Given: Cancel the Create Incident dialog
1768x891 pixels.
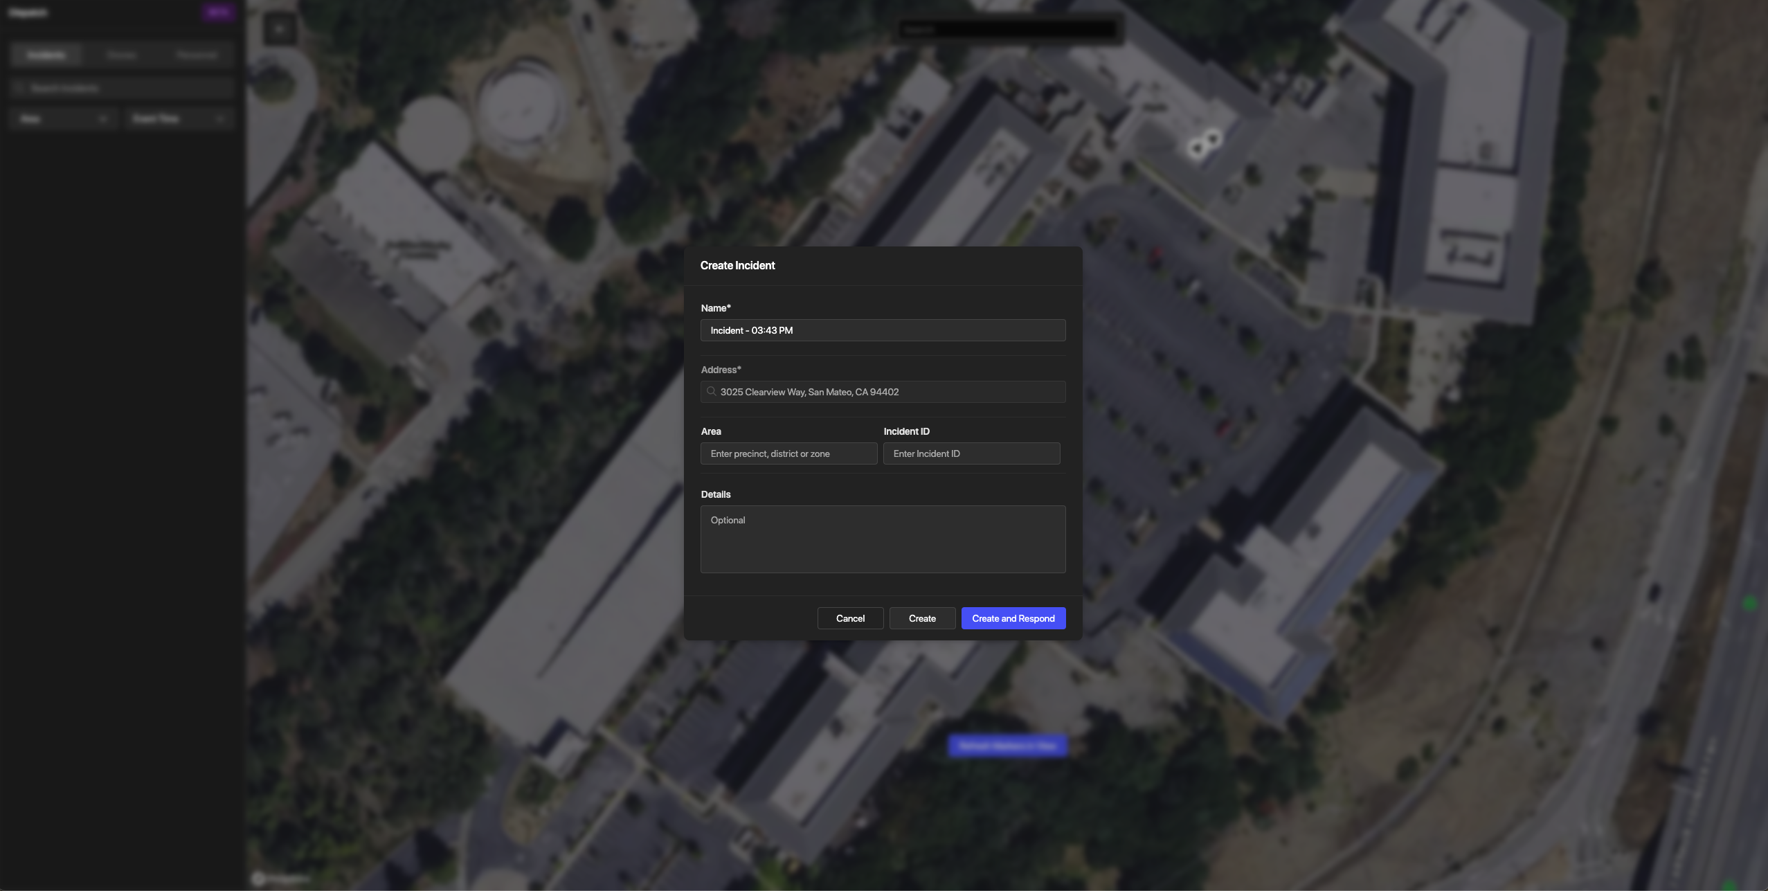Looking at the screenshot, I should point(850,618).
